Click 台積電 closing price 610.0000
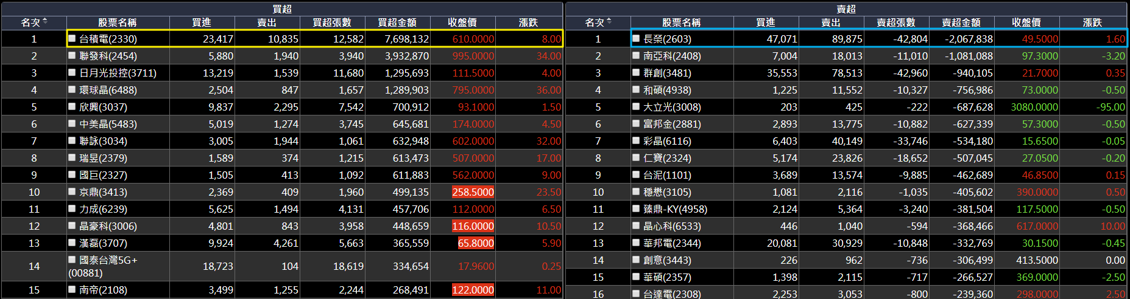This screenshot has width=1130, height=299. click(x=473, y=39)
